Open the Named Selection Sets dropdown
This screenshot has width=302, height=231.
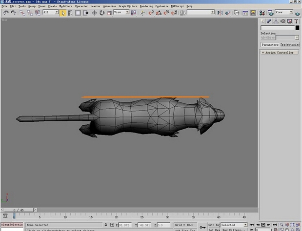(201, 12)
